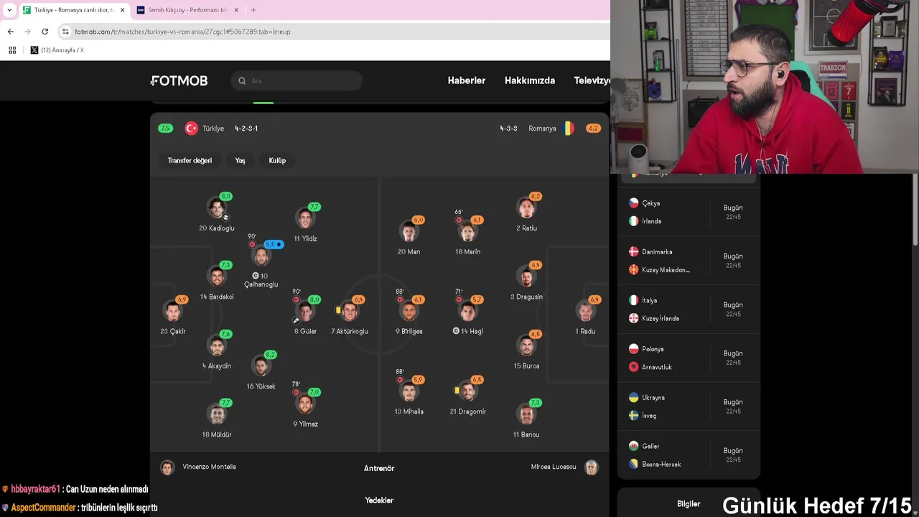Screen dimensions: 919x517
Task: Open Birligea player avatar
Action: tap(409, 312)
